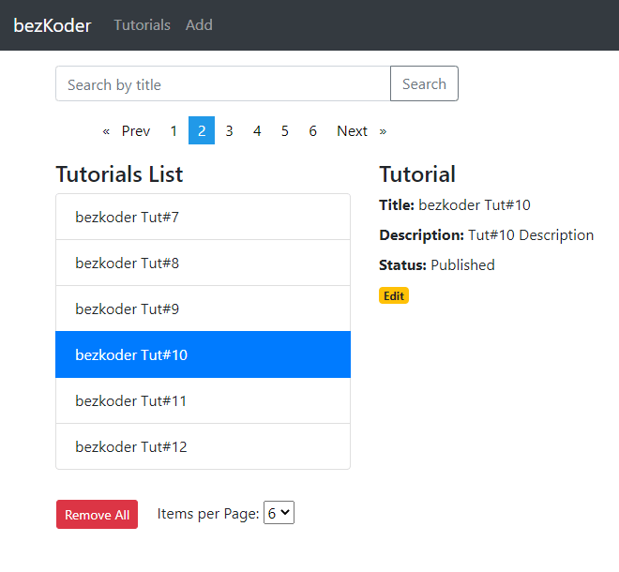Open the bezKoder brand link
Image resolution: width=619 pixels, height=572 pixels.
(53, 25)
